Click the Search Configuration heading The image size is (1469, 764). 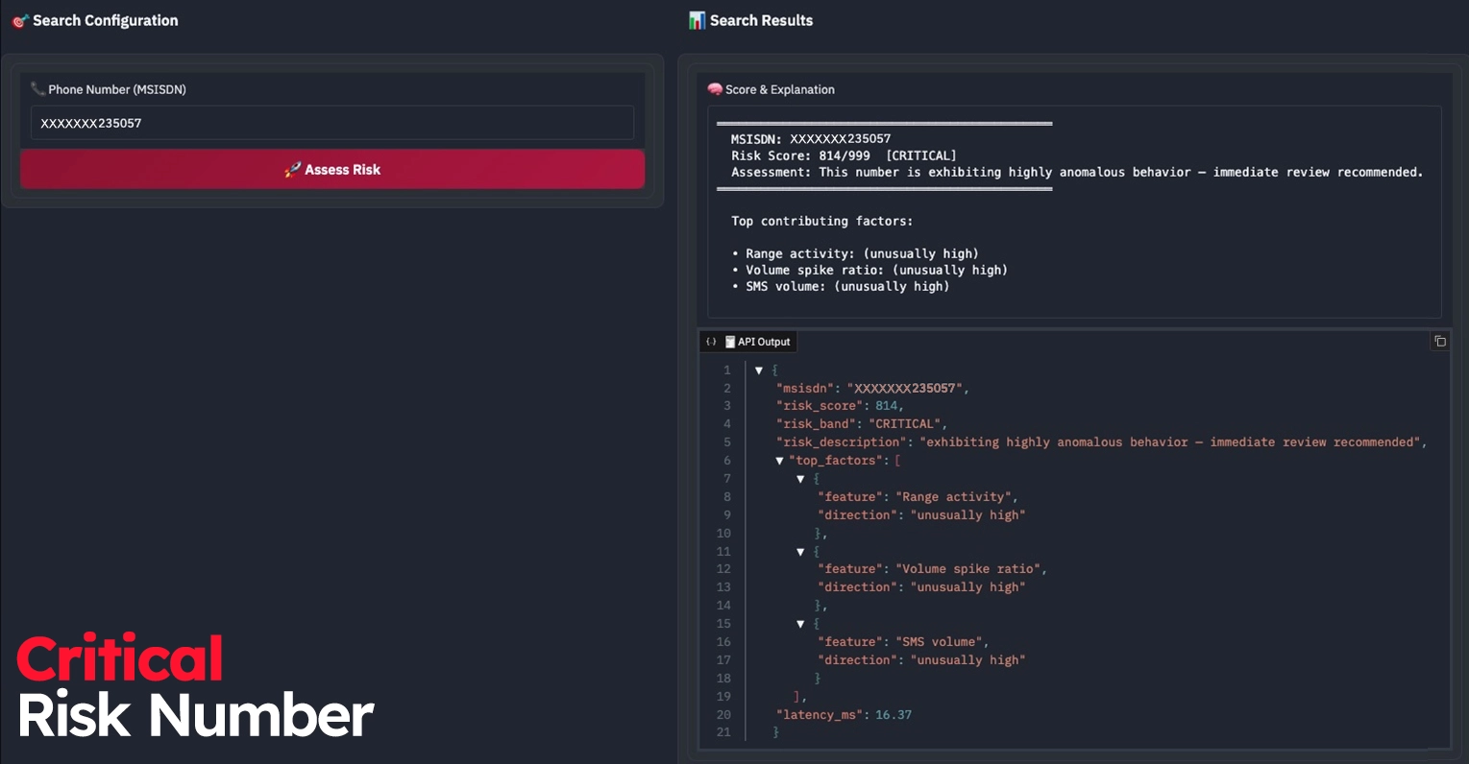coord(106,20)
